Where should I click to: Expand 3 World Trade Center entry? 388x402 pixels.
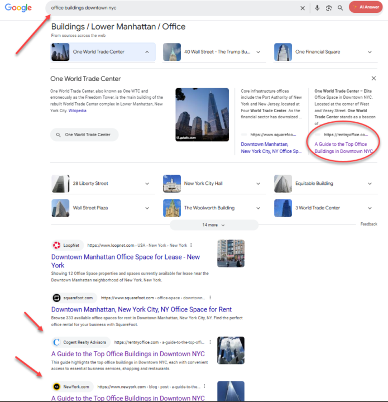click(x=370, y=208)
